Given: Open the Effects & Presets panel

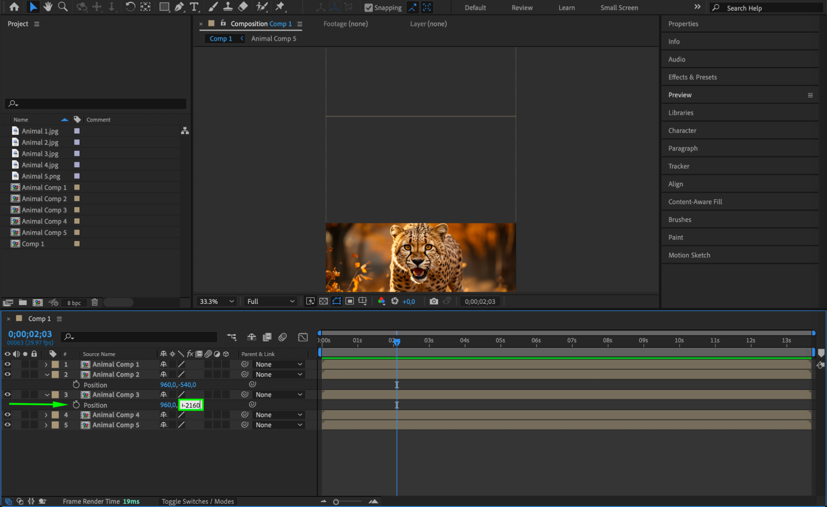Looking at the screenshot, I should [692, 77].
